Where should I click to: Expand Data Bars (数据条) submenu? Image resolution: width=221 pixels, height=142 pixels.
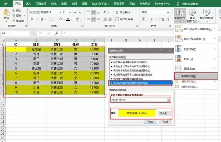215,49
